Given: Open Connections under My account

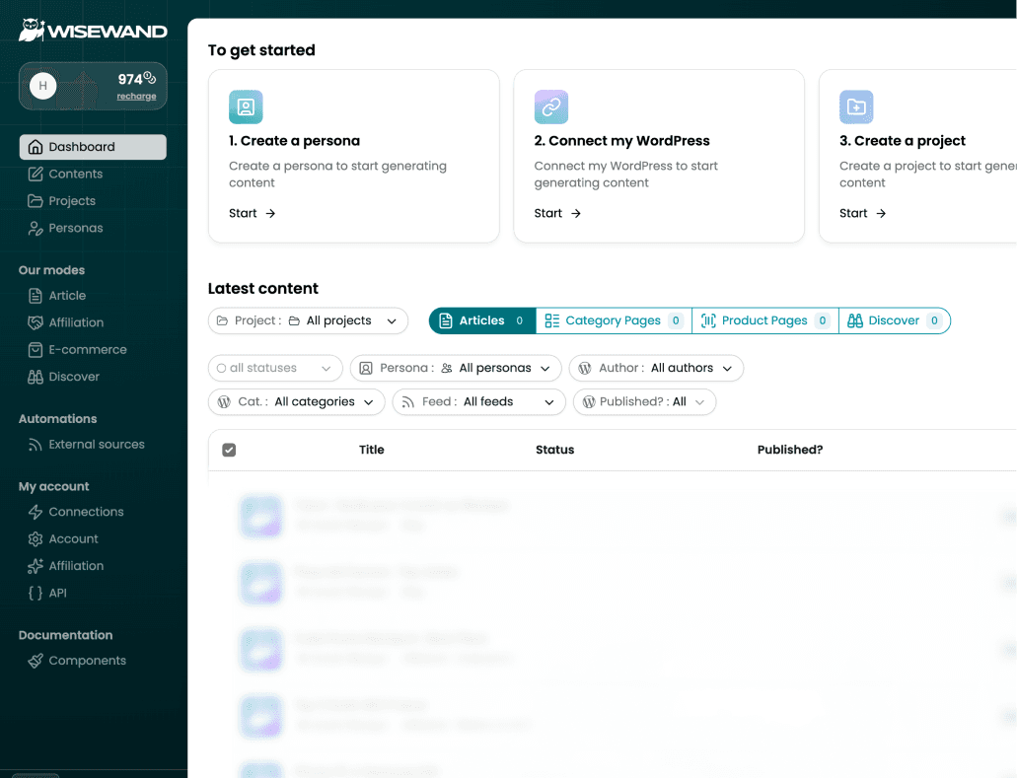Looking at the screenshot, I should pos(36,512).
